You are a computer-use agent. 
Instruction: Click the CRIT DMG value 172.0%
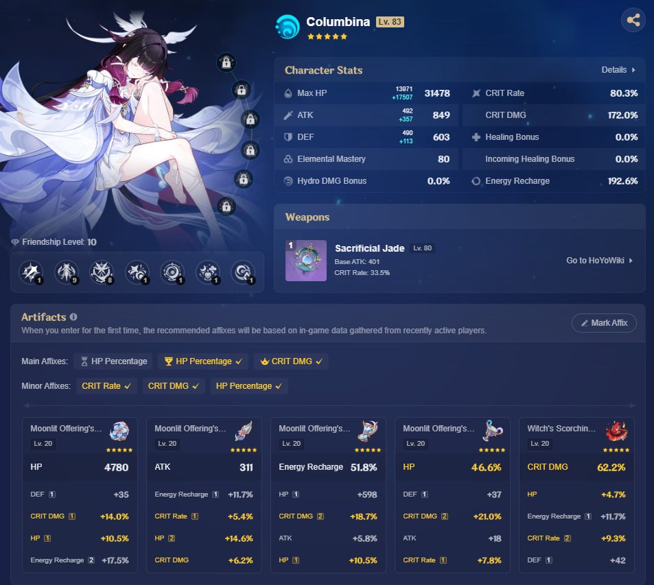(622, 115)
